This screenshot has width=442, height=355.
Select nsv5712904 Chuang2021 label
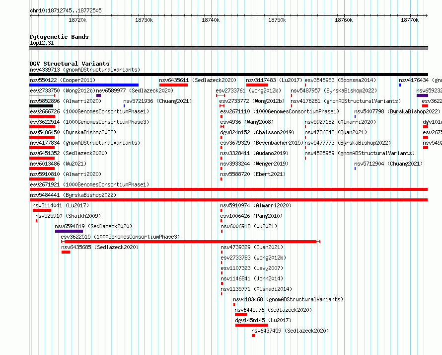click(x=388, y=164)
